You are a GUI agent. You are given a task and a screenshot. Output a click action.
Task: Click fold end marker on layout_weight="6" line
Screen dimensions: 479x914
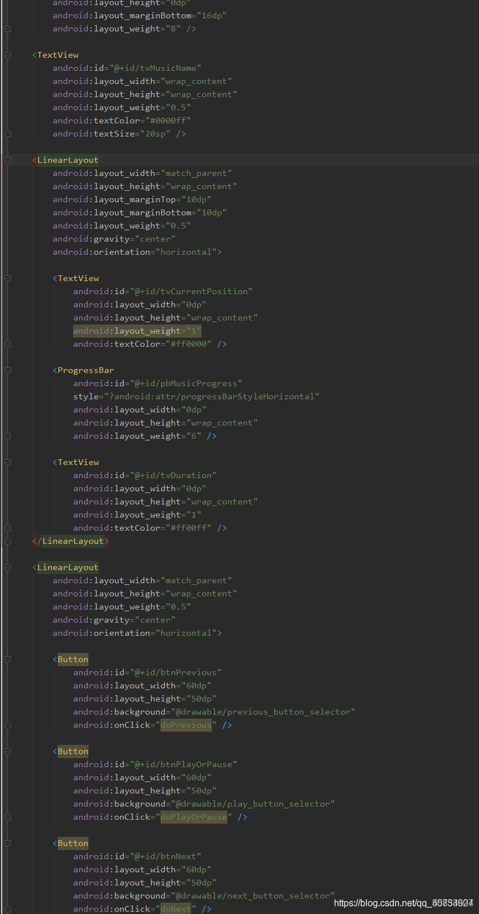tap(7, 436)
